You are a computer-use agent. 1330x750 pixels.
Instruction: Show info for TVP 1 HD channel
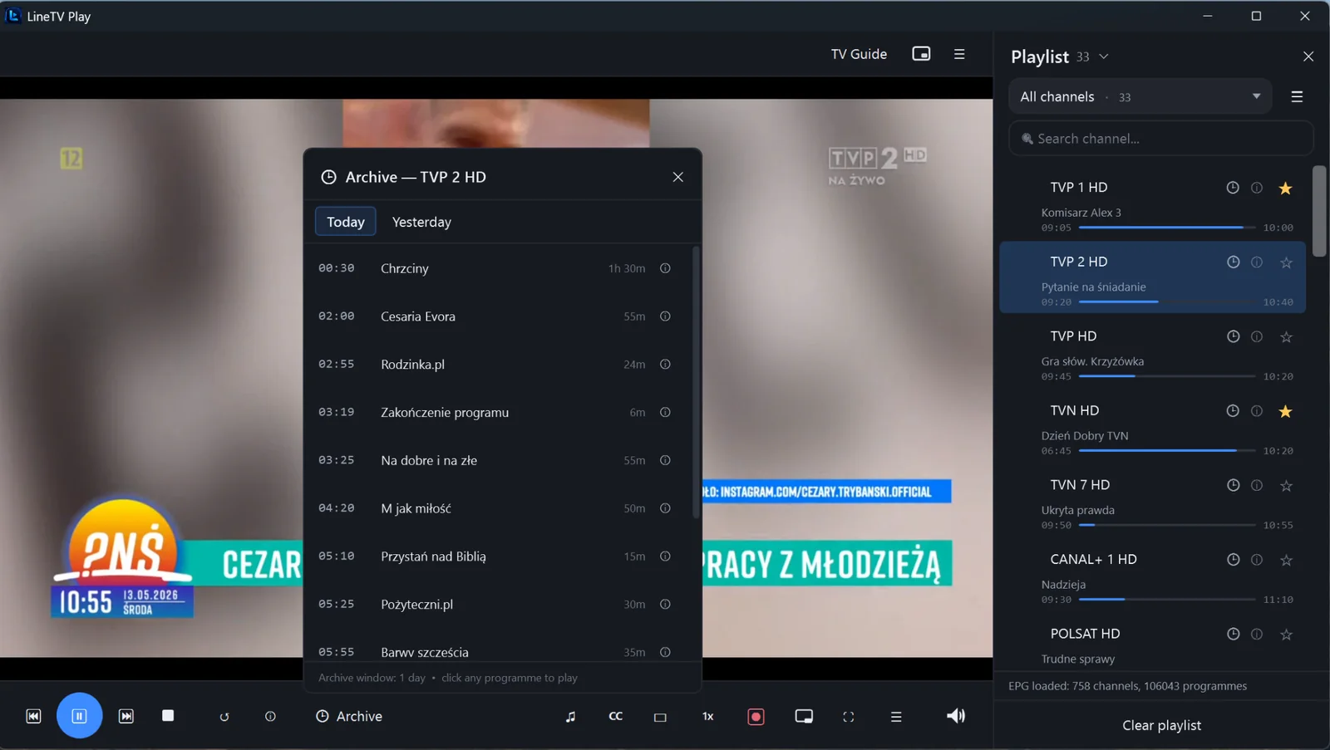[x=1257, y=188]
